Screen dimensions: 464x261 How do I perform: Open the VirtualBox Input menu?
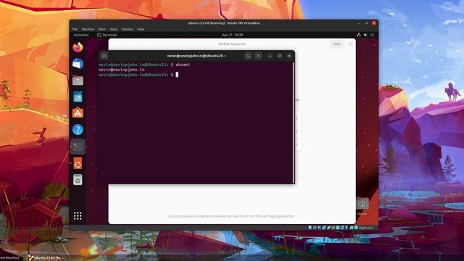pyautogui.click(x=114, y=29)
